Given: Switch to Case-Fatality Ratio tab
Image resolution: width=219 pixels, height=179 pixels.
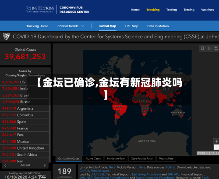Looking at the screenshot, I should pyautogui.click(x=141, y=159).
